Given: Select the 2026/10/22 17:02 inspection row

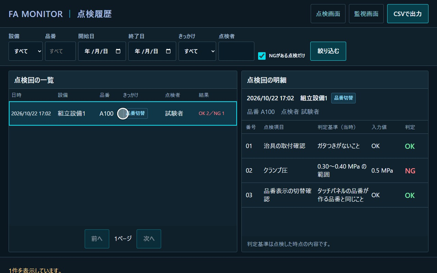Looking at the screenshot, I should pyautogui.click(x=123, y=114).
